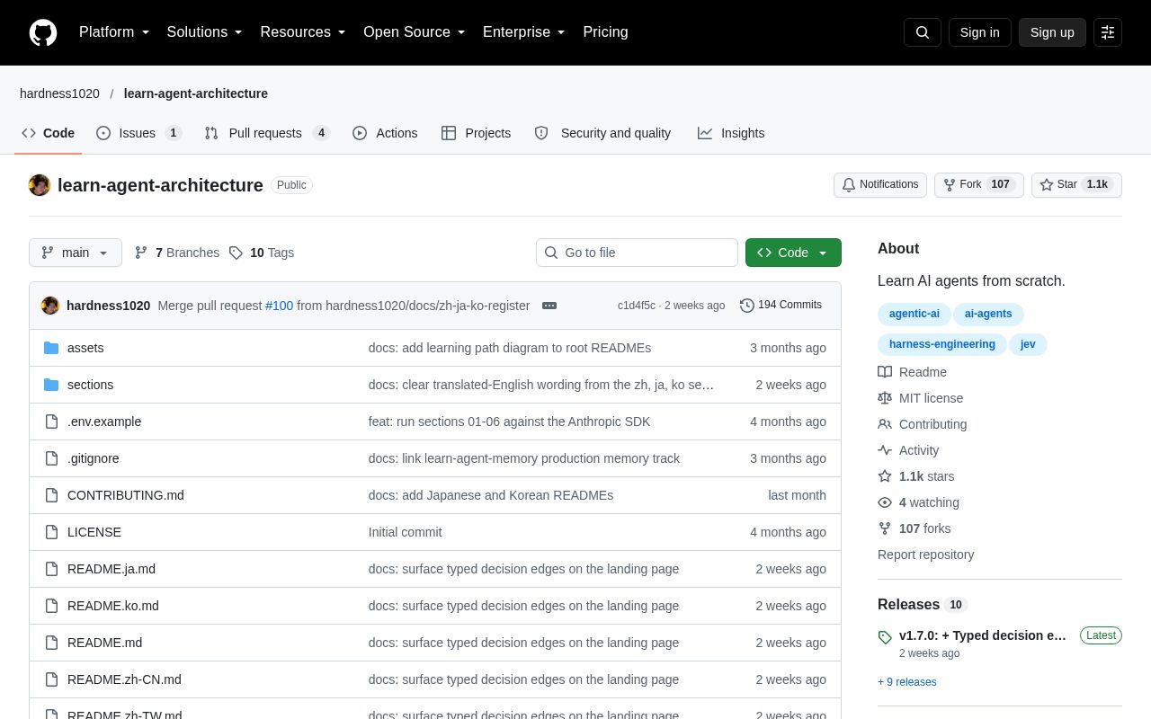
Task: Click the hardness1020 avatar beside repository title
Action: coord(40,185)
